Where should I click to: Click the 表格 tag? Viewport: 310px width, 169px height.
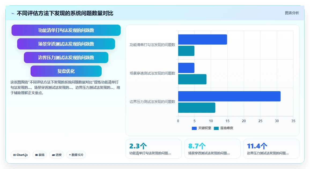pyautogui.click(x=40, y=155)
